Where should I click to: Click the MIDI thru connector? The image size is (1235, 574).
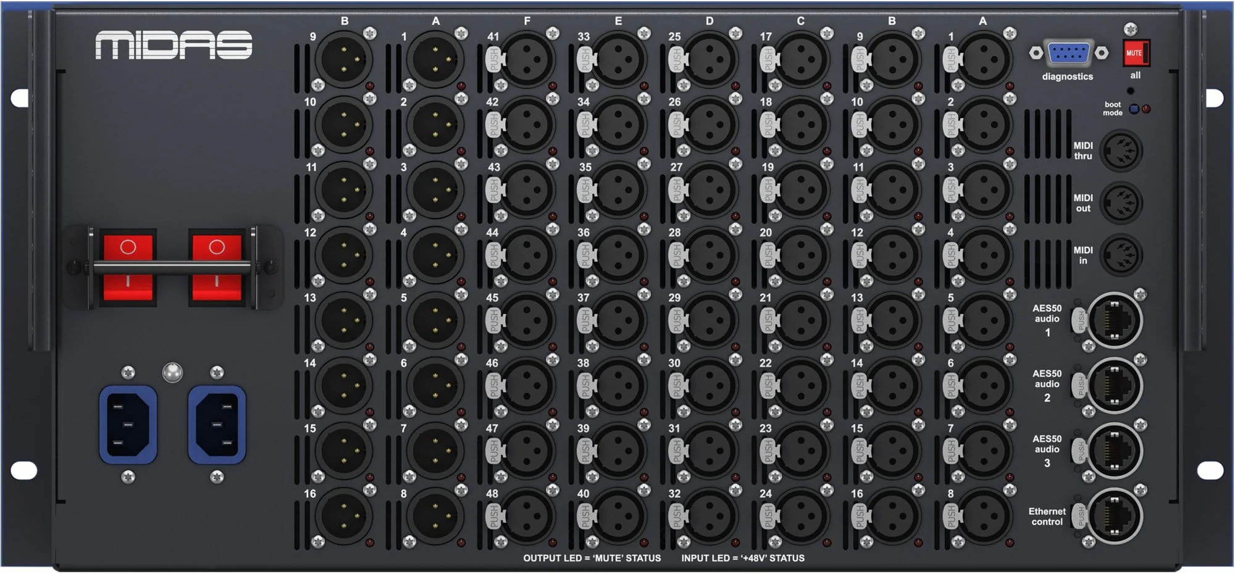coord(1122,151)
